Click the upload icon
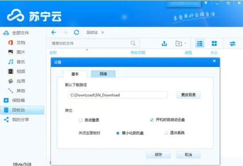The image size is (243, 166). click(x=164, y=43)
